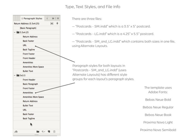
Task: Select Back Tagline in 5x3.5 group
Action: 29,118
